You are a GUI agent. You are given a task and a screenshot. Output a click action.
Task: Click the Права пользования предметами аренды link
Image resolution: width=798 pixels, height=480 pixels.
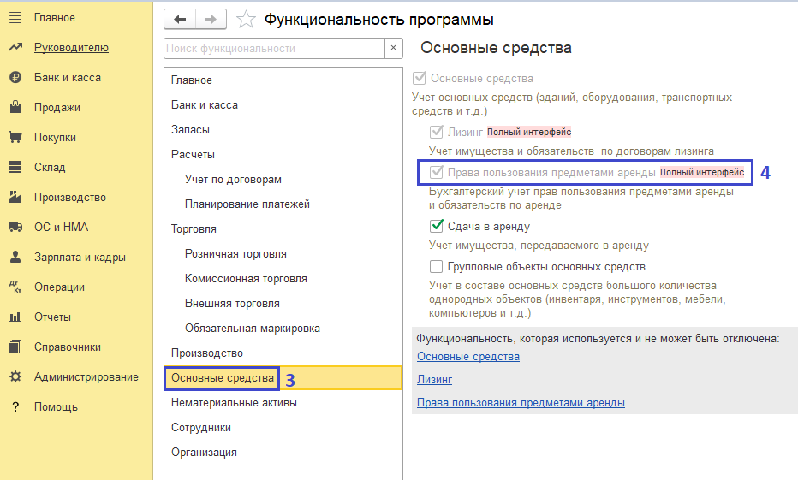[521, 403]
